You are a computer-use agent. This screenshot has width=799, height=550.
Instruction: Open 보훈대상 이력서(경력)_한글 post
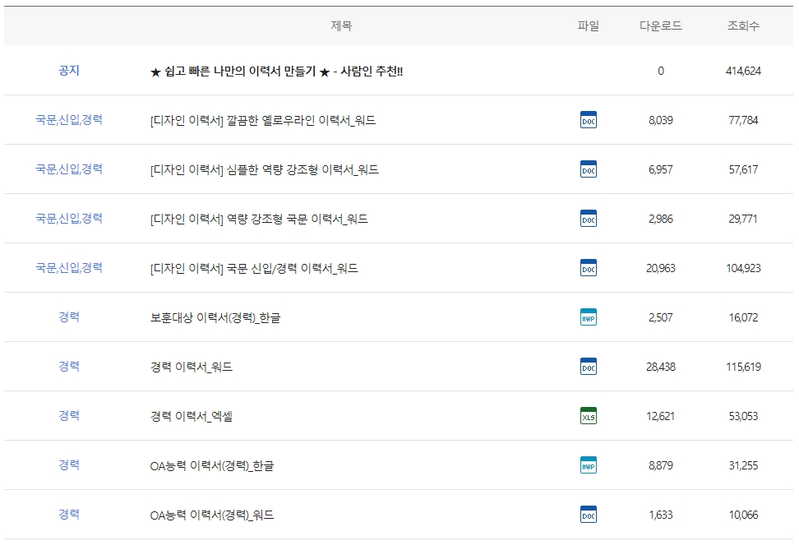click(x=215, y=317)
